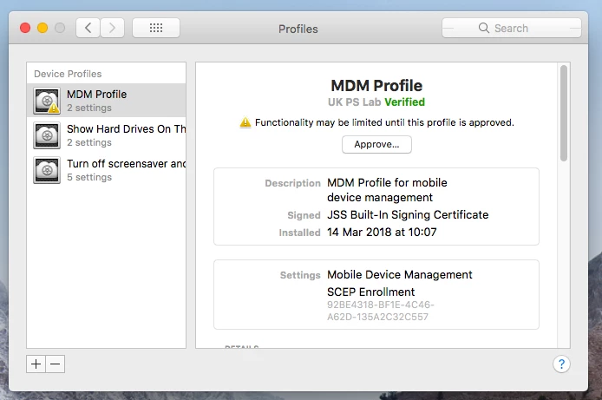The width and height of the screenshot is (602, 400).
Task: Click the magnifying glass in Search
Action: (484, 28)
